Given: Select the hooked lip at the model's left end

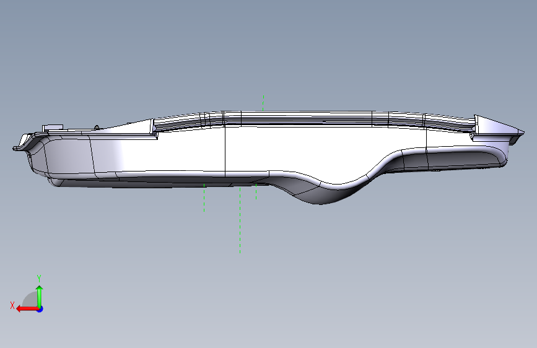Looking at the screenshot, I should (24, 142).
